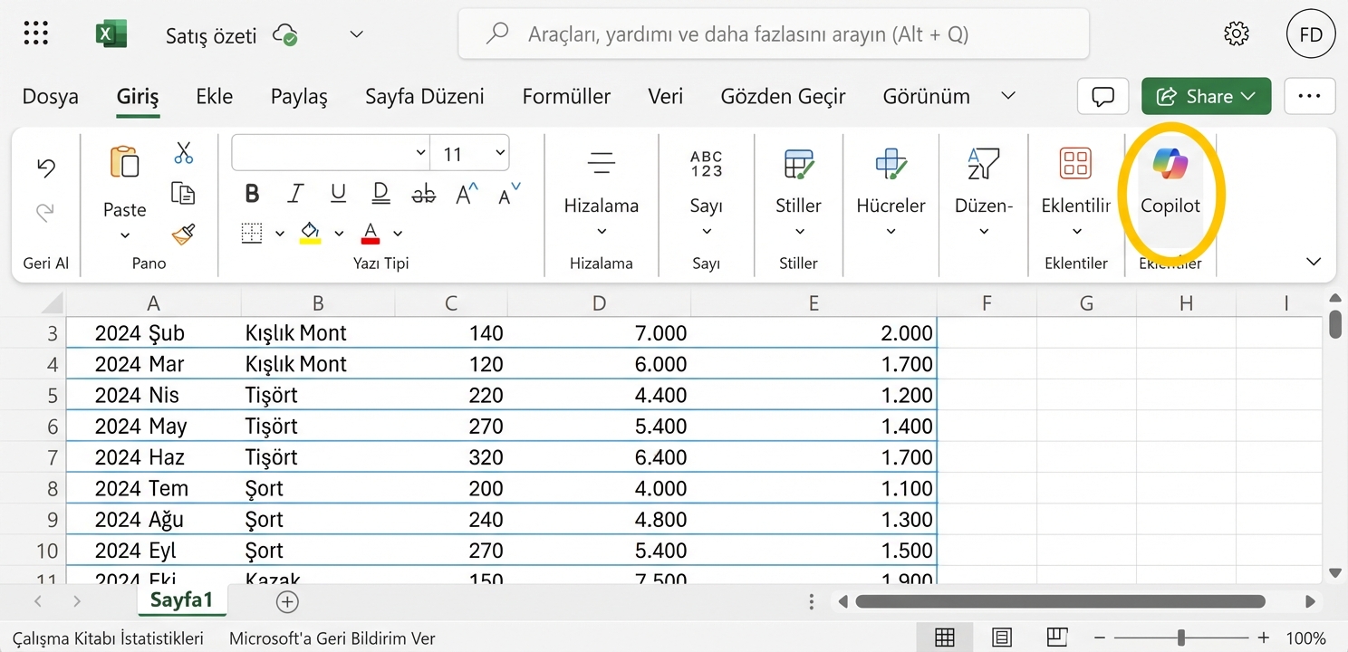
Task: Toggle superscript on the selection
Action: [x=466, y=193]
